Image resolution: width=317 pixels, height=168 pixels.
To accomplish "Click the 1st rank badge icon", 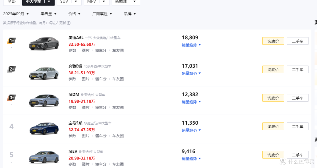I will (x=11, y=41).
